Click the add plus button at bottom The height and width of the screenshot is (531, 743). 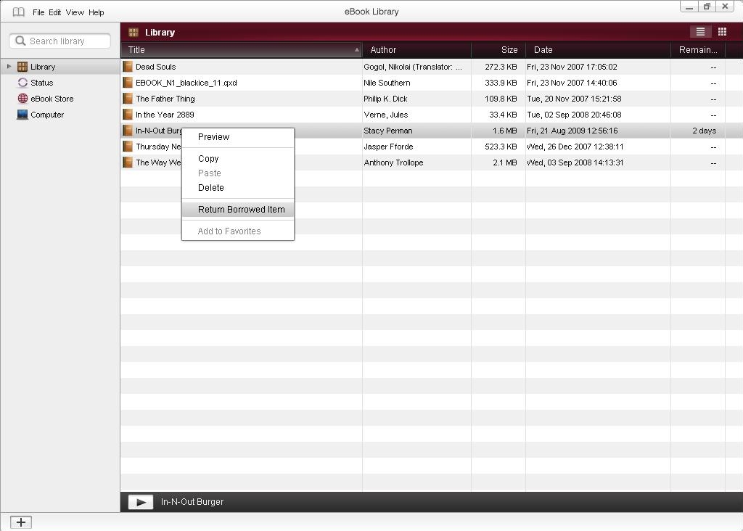point(21,522)
